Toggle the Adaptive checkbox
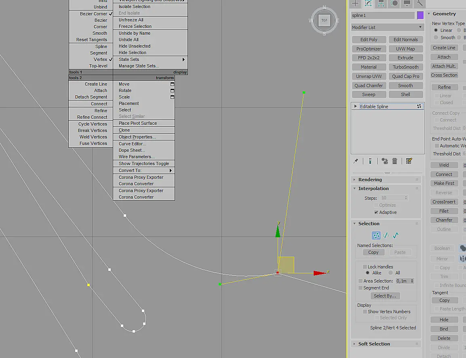Image resolution: width=466 pixels, height=358 pixels. (x=376, y=212)
